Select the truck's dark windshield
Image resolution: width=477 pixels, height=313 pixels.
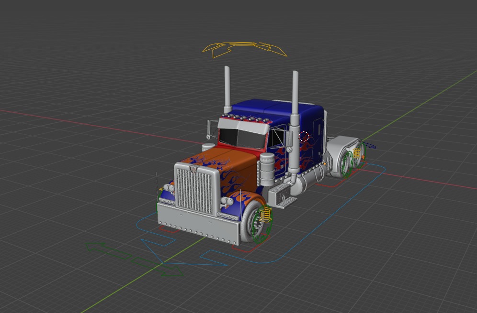(242, 139)
